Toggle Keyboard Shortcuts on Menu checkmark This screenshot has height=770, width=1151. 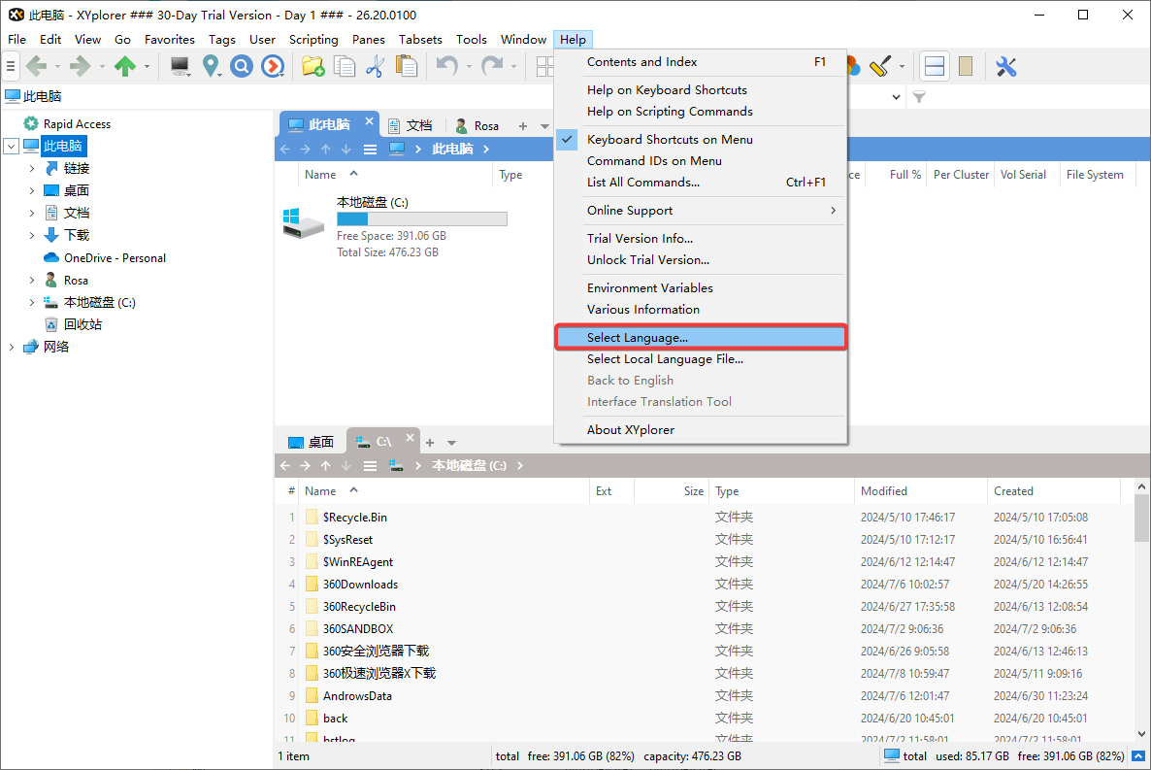click(669, 140)
